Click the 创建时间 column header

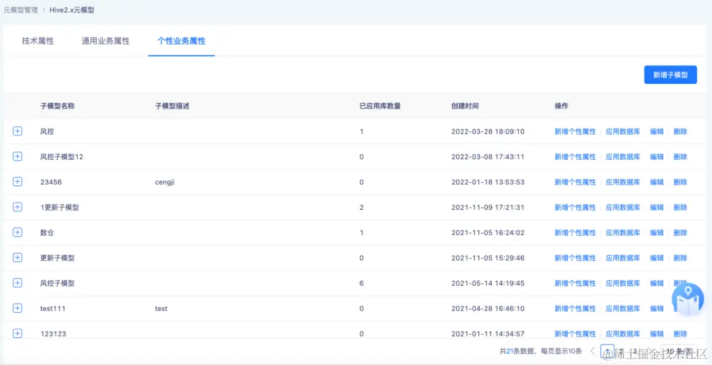tap(465, 106)
